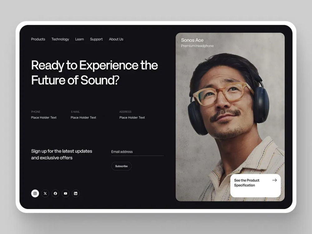The image size is (312, 234).
Task: Click the ADDRESS label
Action: (x=125, y=112)
